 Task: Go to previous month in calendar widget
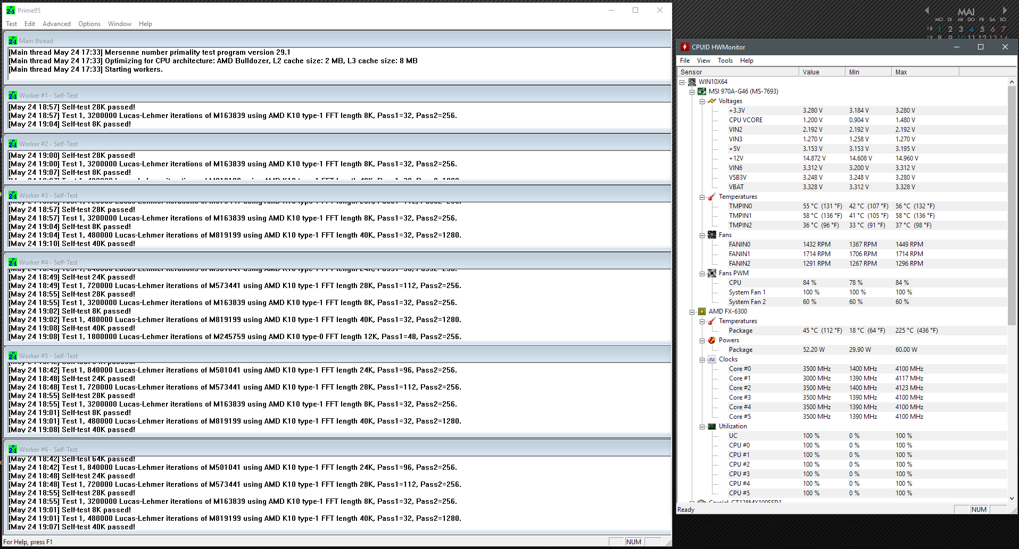927,11
